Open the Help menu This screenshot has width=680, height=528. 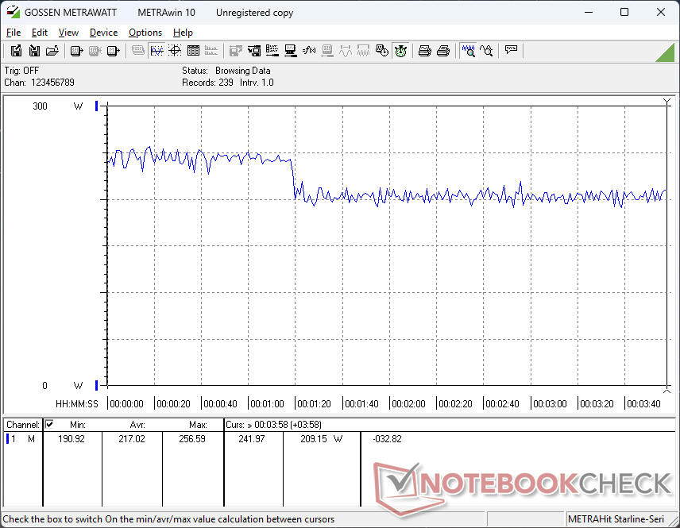(x=183, y=33)
